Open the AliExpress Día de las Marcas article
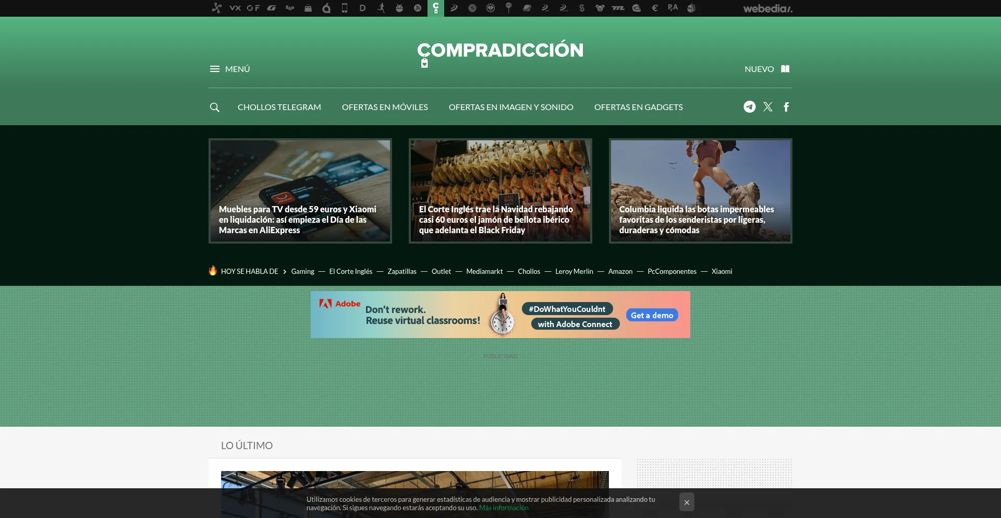Image resolution: width=1001 pixels, height=518 pixels. click(x=300, y=191)
